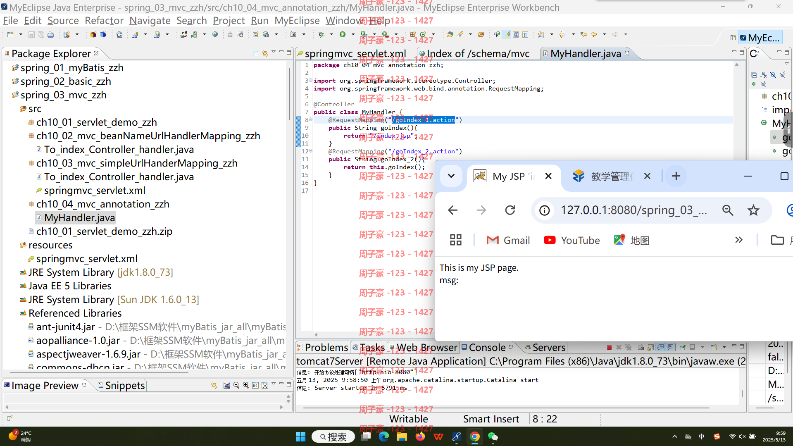Open YouTube bookmark in Chrome
Viewport: 793px width, 446px height.
pyautogui.click(x=572, y=240)
